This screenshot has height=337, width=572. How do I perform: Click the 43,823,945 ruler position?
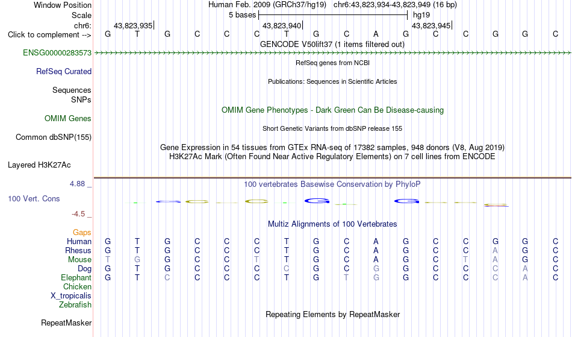431,25
